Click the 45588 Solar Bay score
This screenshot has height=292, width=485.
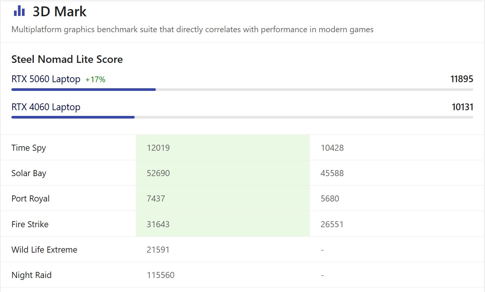[332, 173]
